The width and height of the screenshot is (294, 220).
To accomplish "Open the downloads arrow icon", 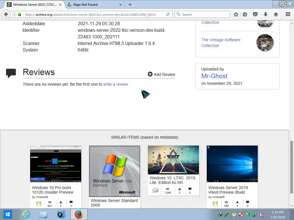I will (x=266, y=14).
